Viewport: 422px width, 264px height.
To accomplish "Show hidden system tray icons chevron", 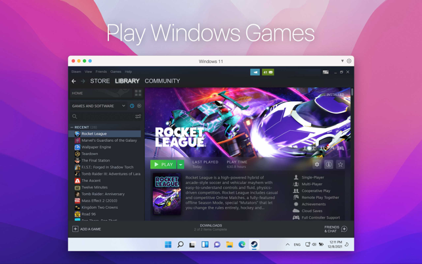I will point(287,244).
